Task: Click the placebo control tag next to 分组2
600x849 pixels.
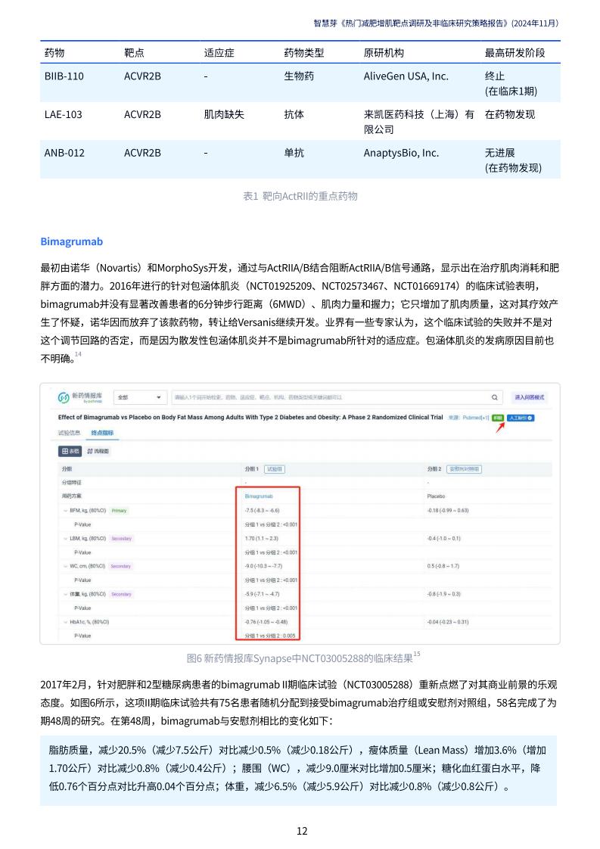Action: (x=464, y=469)
